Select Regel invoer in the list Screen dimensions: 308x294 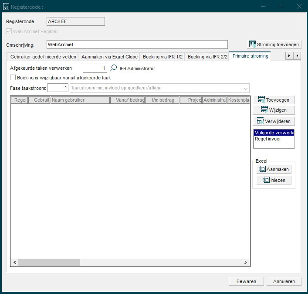268,139
